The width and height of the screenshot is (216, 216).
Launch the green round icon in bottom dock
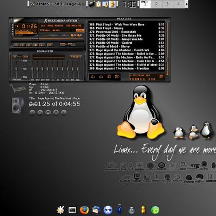pos(155,210)
